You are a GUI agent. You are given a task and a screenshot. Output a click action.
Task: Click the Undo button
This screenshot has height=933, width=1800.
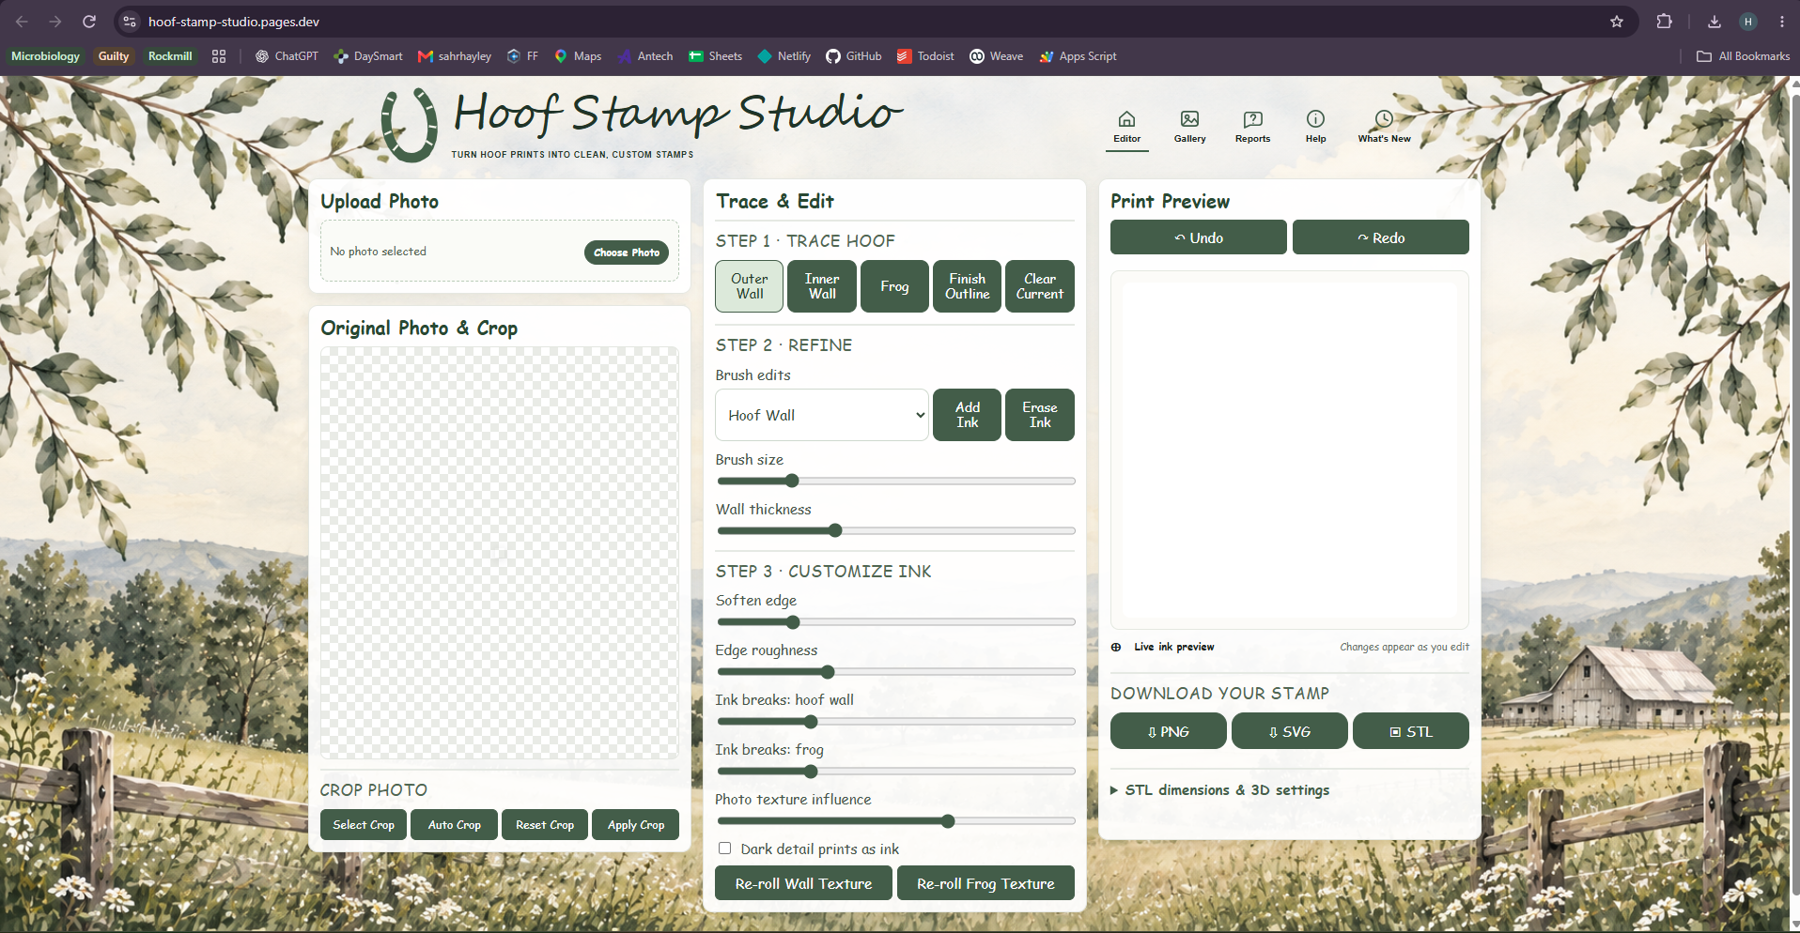[x=1199, y=237]
